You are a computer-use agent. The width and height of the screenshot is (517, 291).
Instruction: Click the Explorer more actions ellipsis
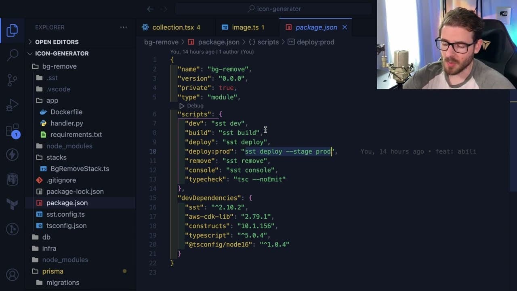(x=124, y=27)
